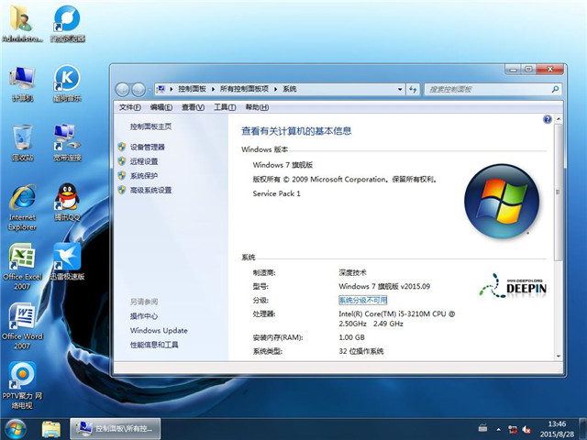Image resolution: width=587 pixels, height=440 pixels.
Task: Show hidden tray icons arrow
Action: pyautogui.click(x=499, y=429)
